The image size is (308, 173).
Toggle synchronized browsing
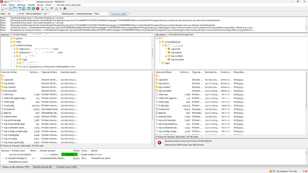(x=60, y=9)
